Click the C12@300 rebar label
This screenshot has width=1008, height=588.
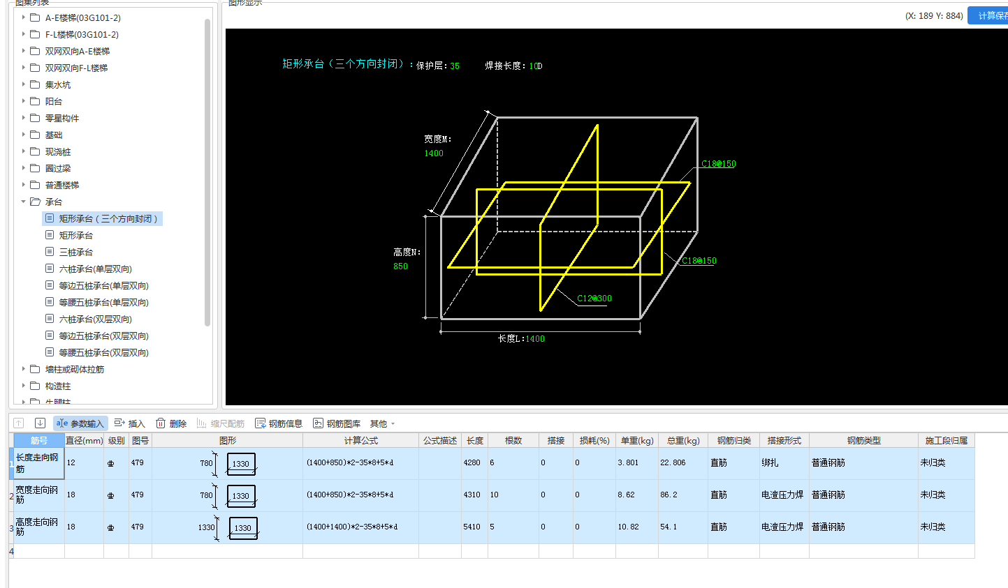coord(594,298)
